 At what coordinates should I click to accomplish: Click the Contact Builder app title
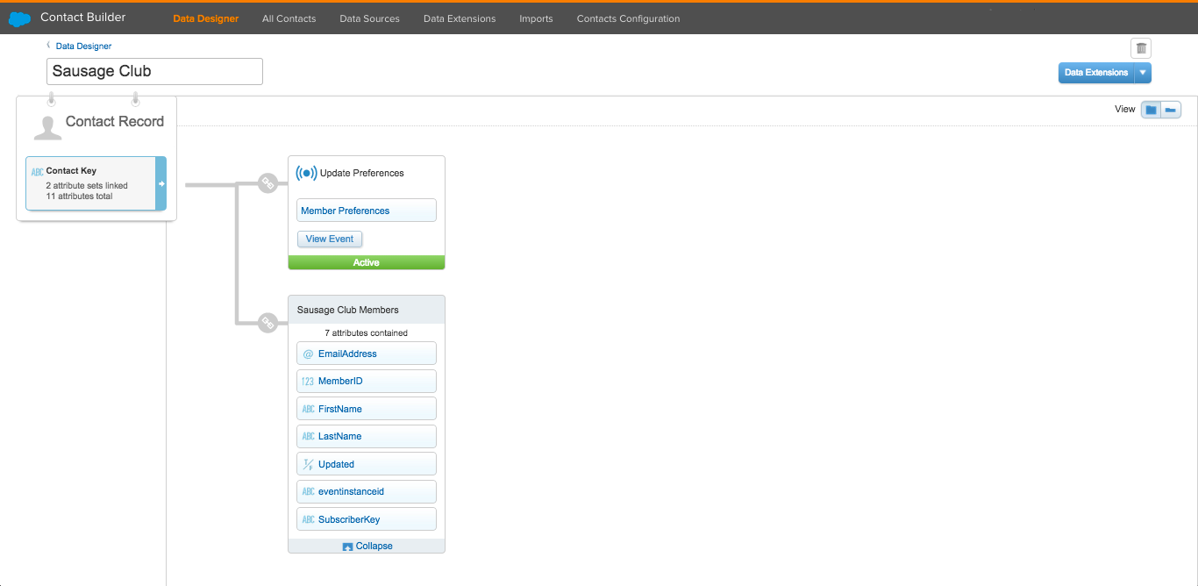click(x=83, y=18)
